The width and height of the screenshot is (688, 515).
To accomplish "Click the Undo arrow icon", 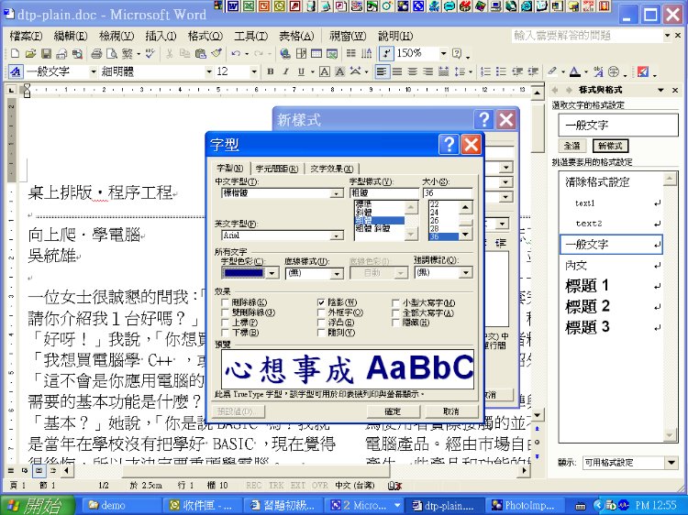I will tap(236, 54).
